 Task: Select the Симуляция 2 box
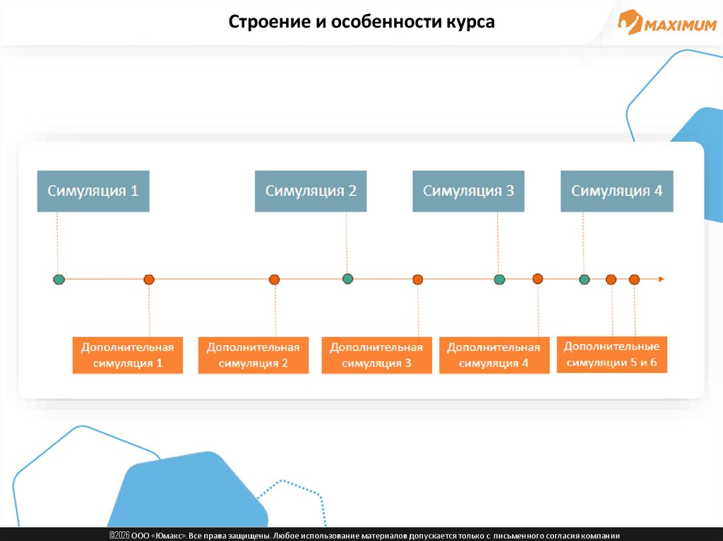(x=311, y=191)
